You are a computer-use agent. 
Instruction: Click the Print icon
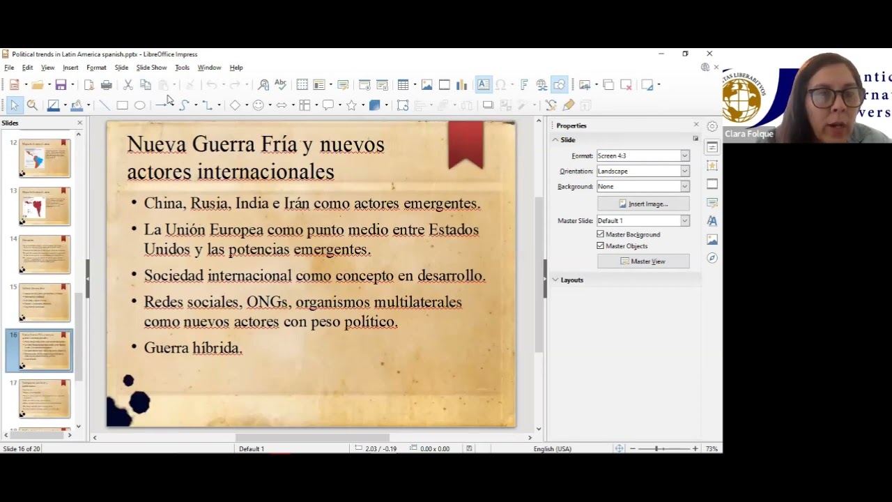point(106,85)
